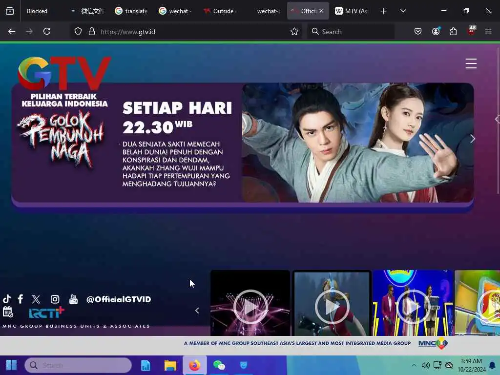Open the Golok Pembunuh Naga banner

click(242, 143)
